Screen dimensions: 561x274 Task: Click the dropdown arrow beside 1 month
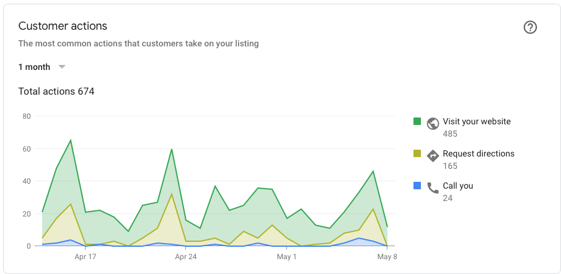[61, 67]
